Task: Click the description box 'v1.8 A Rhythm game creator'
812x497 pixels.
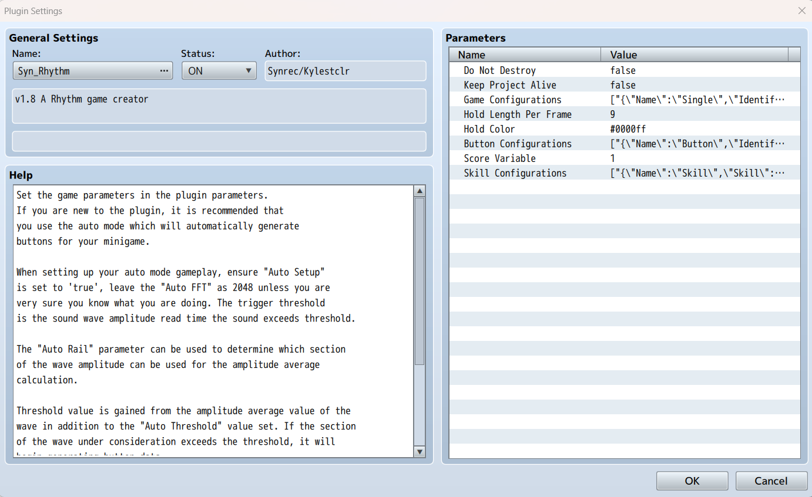Action: 219,106
